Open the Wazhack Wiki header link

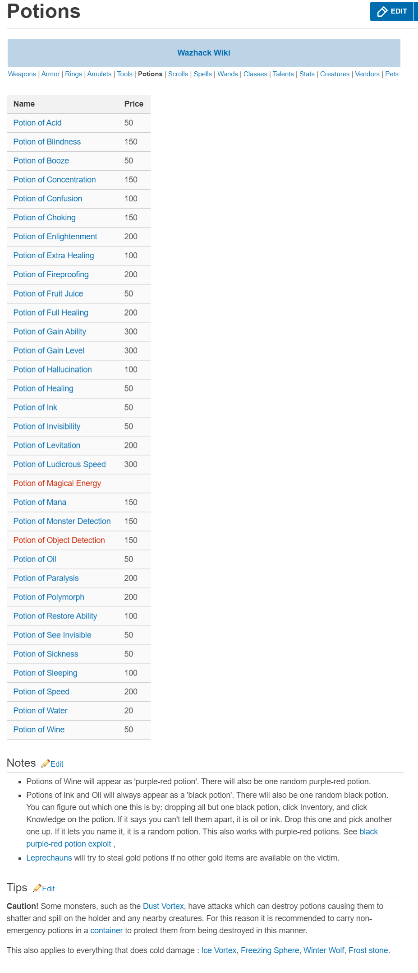[204, 53]
